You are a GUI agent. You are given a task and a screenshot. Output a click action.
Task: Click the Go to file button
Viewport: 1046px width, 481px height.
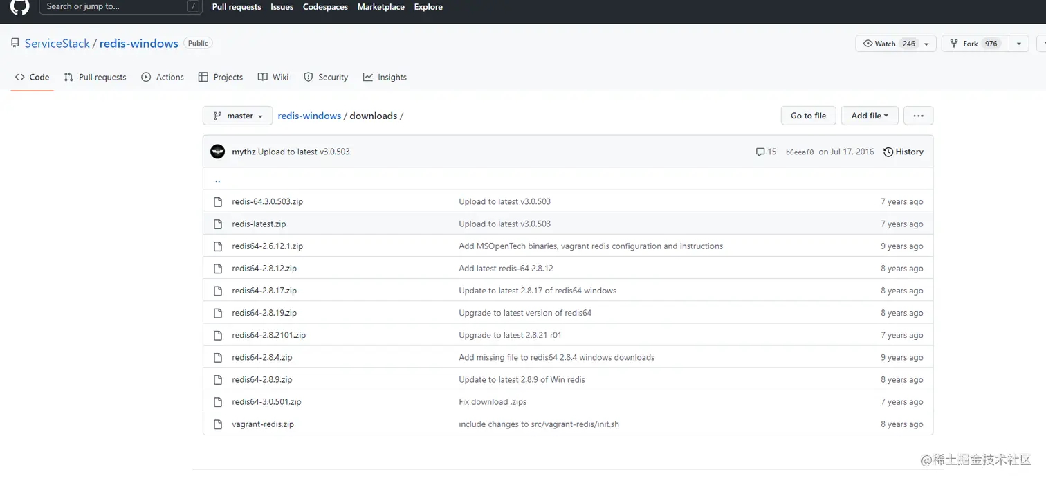(808, 116)
